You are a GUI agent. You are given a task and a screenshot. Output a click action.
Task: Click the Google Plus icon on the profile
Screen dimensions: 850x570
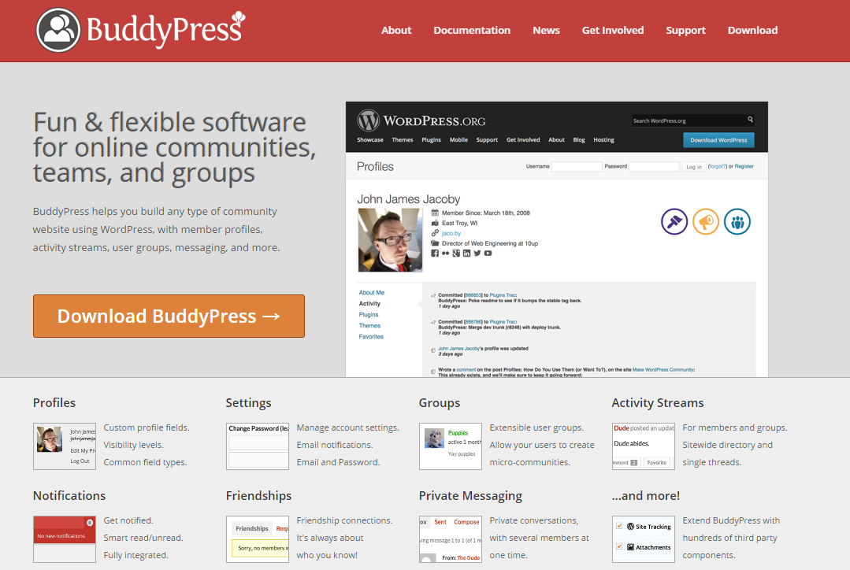click(456, 253)
